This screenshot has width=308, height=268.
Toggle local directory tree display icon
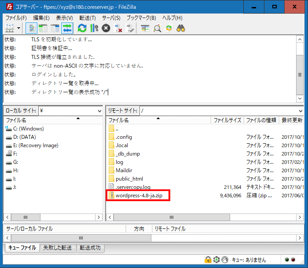[x=43, y=28]
